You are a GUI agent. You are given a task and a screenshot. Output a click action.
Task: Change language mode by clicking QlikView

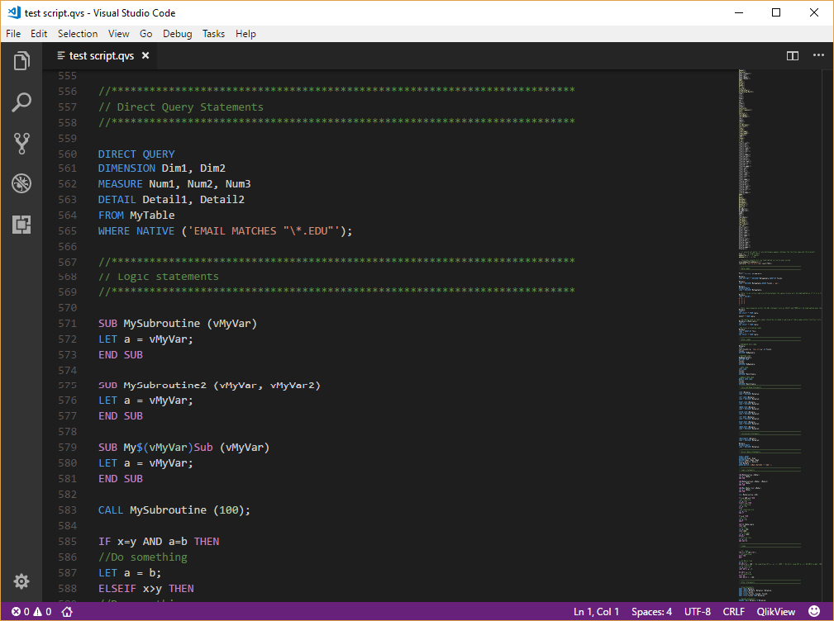(x=775, y=611)
